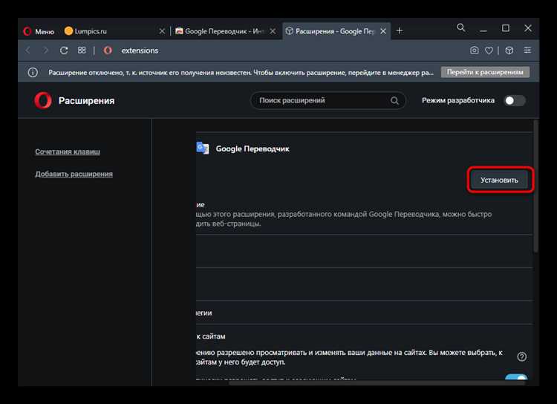Click the vertical scrollbar thumb

[535, 186]
